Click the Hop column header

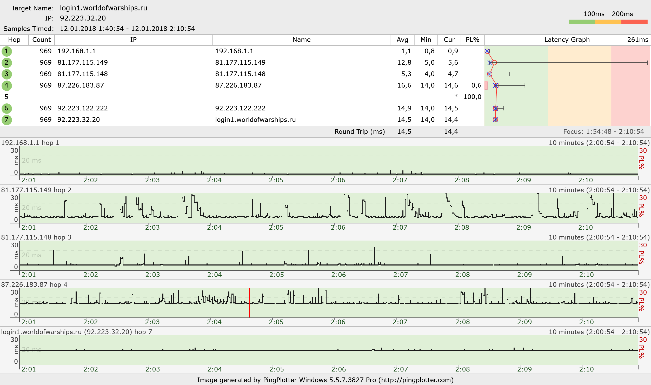pyautogui.click(x=14, y=40)
